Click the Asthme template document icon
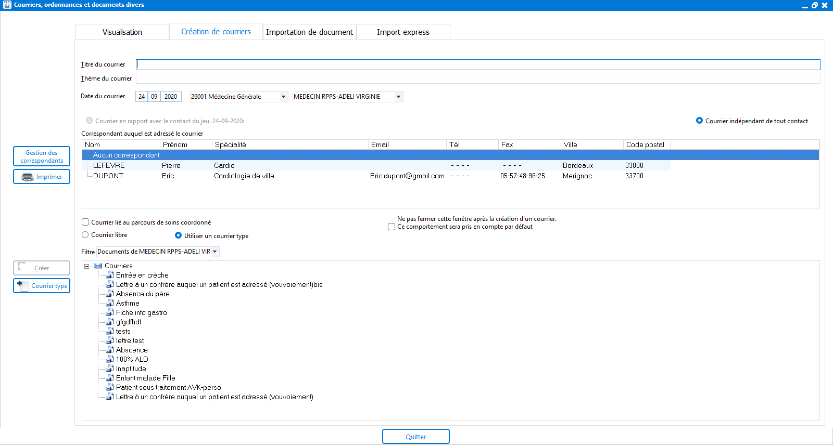Image resolution: width=833 pixels, height=447 pixels. click(110, 304)
